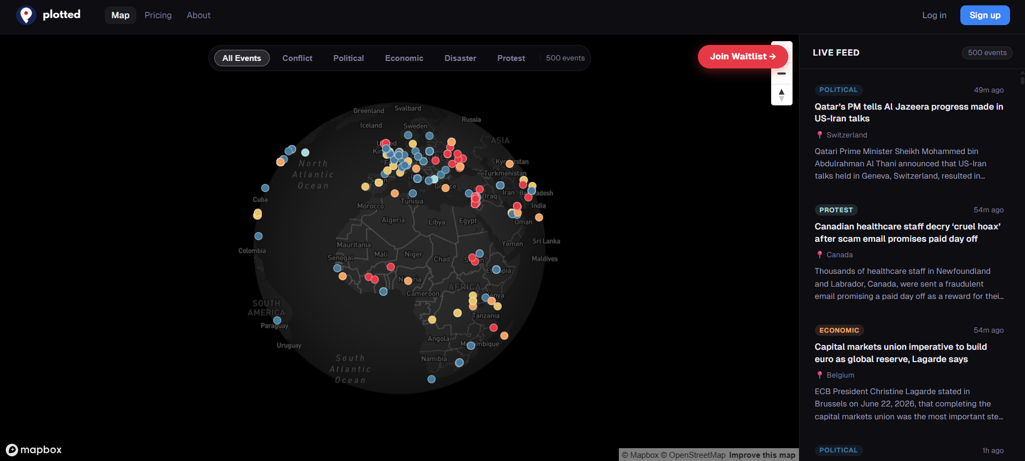Click the 500 events count in filter bar
This screenshot has height=461, width=1025.
click(x=565, y=58)
